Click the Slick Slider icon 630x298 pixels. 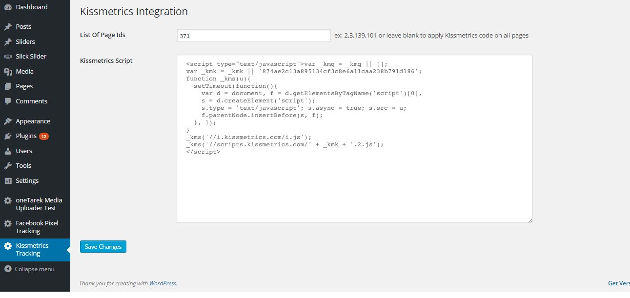tap(8, 57)
